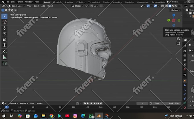Select the Add Cube tool

[x=5, y=63]
